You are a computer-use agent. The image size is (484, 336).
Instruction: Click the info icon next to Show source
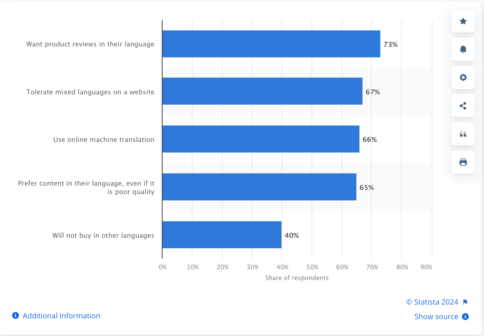point(466,316)
